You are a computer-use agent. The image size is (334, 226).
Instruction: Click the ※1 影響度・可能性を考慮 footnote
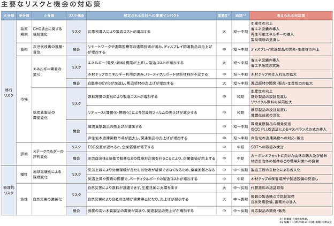pyautogui.click(x=294, y=219)
